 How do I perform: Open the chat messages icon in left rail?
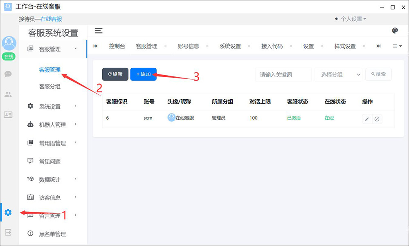click(8, 74)
